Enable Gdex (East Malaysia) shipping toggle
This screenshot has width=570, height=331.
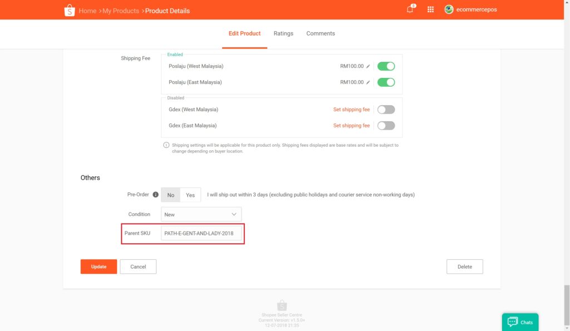pos(386,126)
